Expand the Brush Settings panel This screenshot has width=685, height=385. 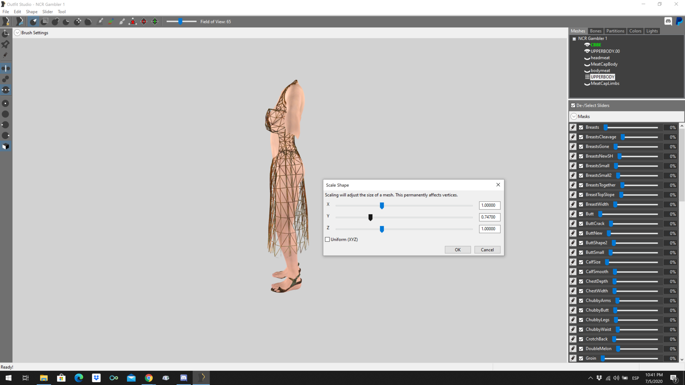pyautogui.click(x=17, y=33)
